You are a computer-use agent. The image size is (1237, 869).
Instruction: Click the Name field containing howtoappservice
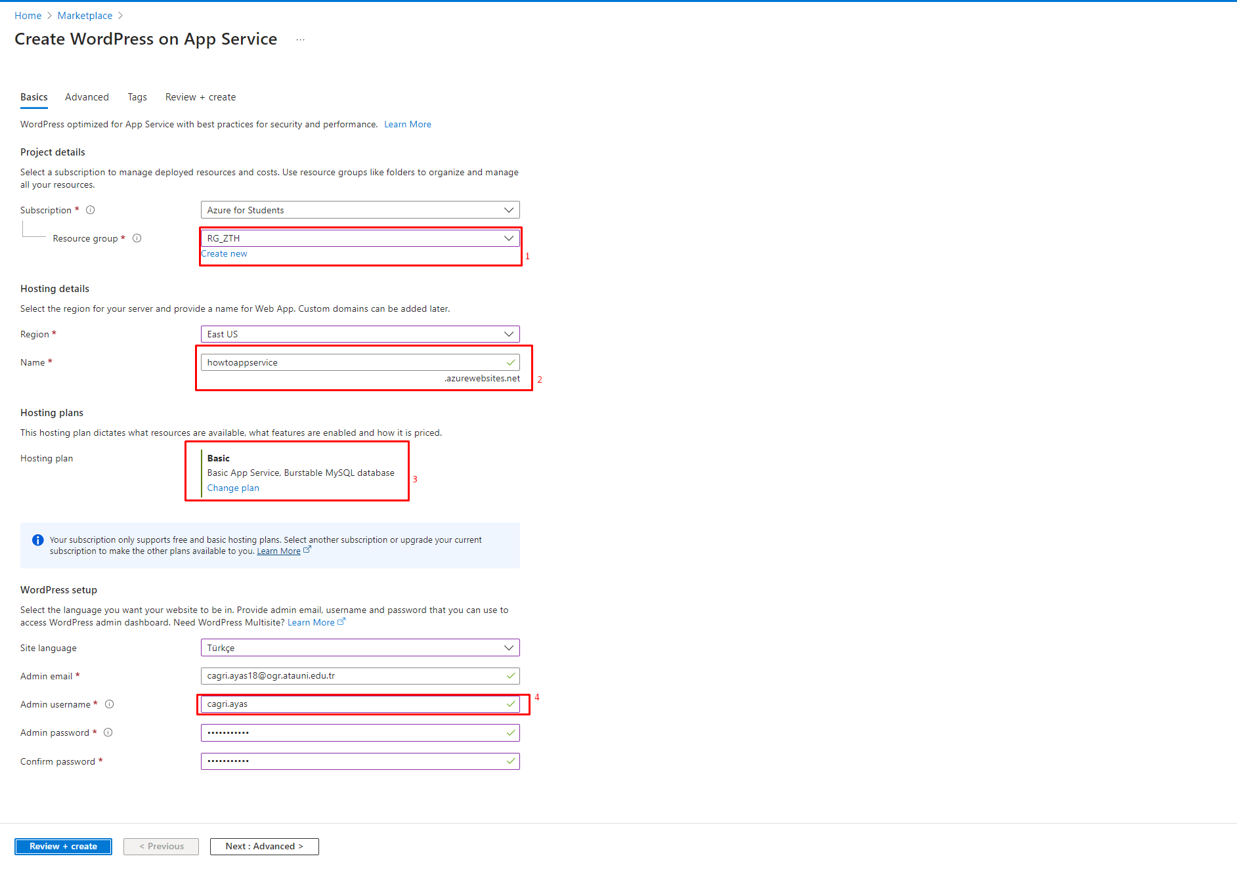pyautogui.click(x=355, y=362)
